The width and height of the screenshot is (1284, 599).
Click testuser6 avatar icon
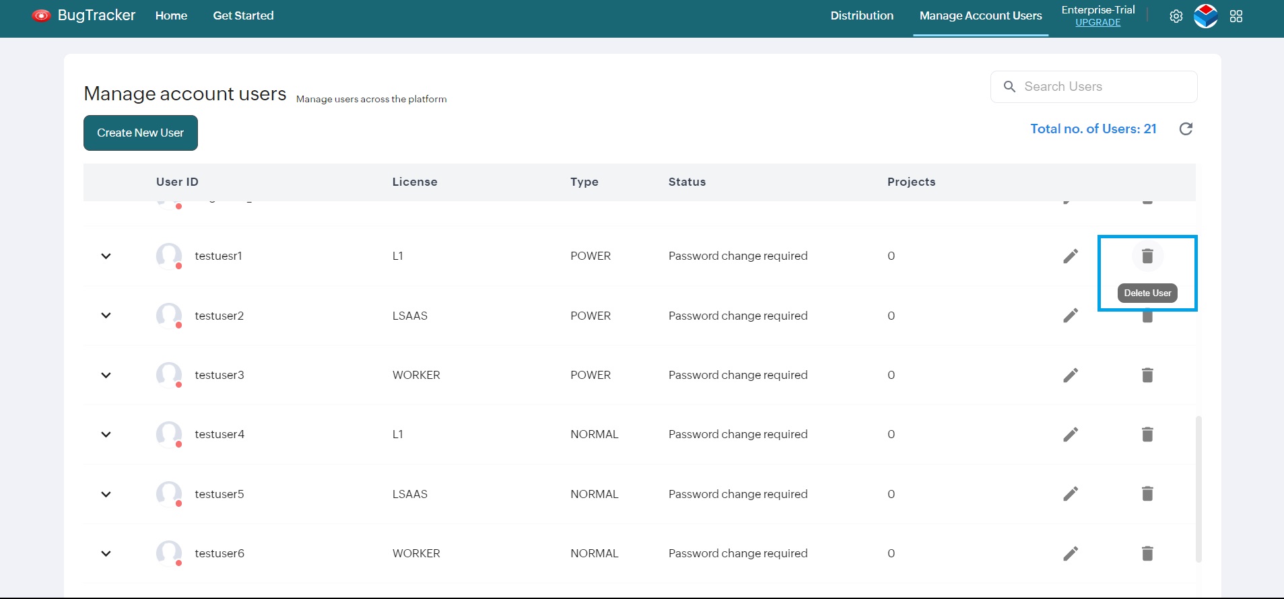pyautogui.click(x=169, y=553)
